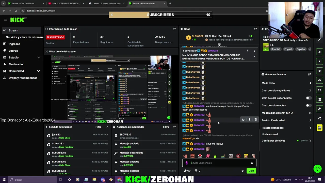The image size is (325, 183).
Task: Pop out the Acciones de moderador panel
Action: 174,127
